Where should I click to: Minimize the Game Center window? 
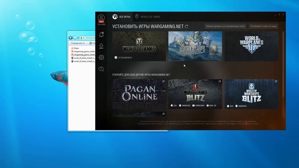pyautogui.click(x=275, y=14)
